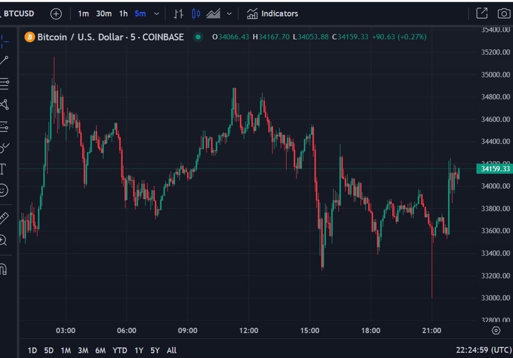
Task: Click the Bitcoin / U.S. Dollar chart title
Action: click(x=111, y=37)
